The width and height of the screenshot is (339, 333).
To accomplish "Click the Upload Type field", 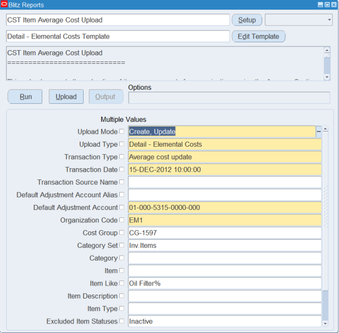I will [x=225, y=144].
